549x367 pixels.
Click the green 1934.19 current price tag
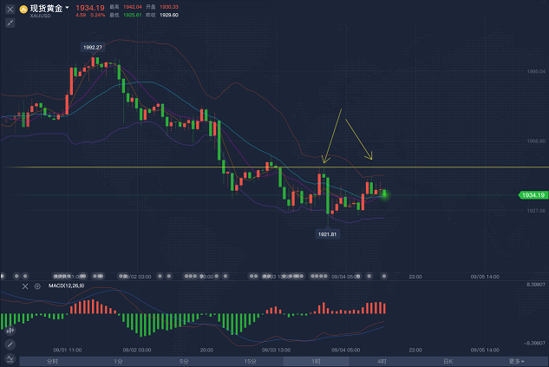[x=532, y=195]
